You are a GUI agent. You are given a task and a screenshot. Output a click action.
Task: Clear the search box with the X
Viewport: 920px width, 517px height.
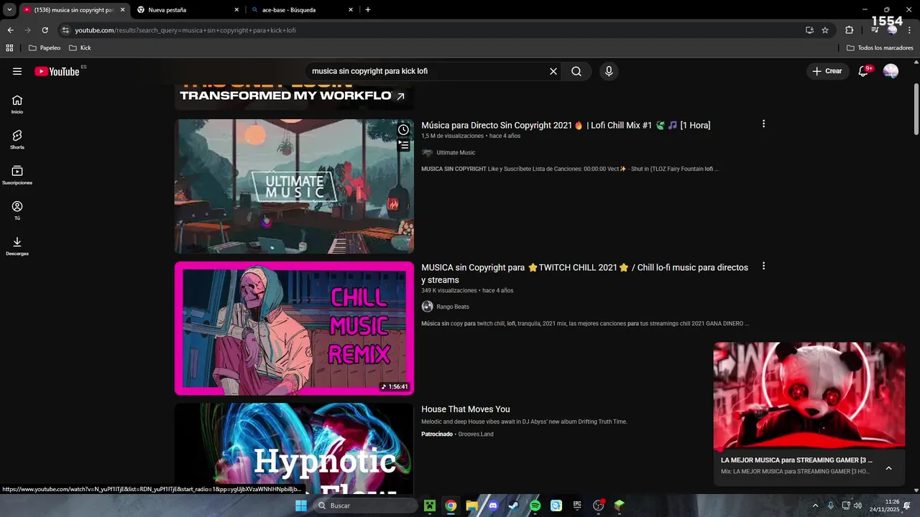point(553,71)
